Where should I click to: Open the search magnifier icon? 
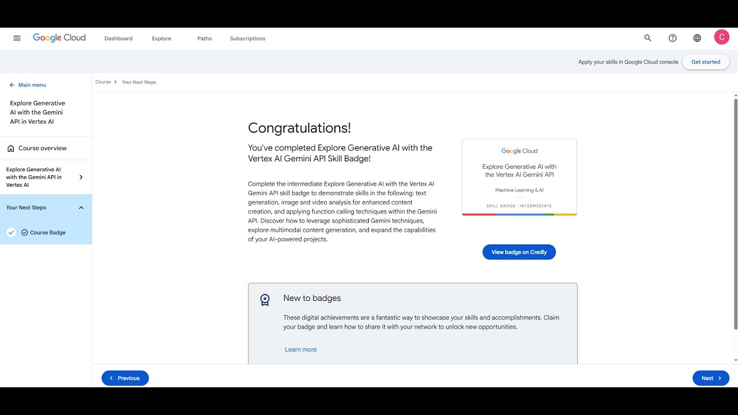(x=647, y=38)
